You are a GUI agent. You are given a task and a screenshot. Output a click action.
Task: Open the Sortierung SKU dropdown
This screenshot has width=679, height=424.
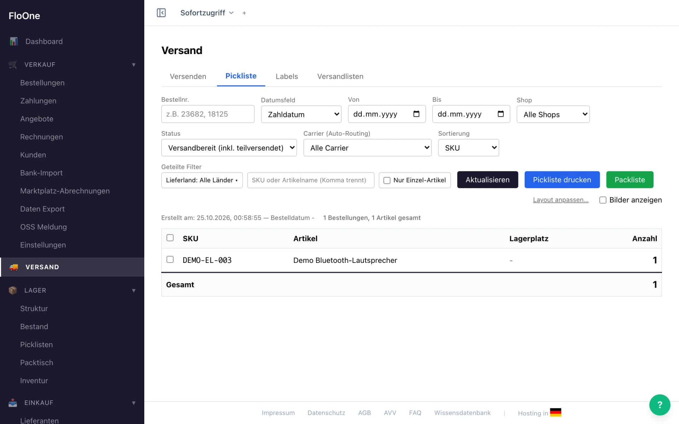click(x=468, y=148)
